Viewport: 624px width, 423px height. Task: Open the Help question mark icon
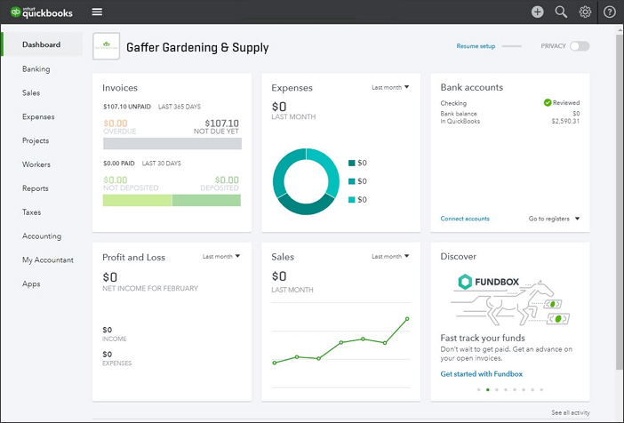(609, 12)
